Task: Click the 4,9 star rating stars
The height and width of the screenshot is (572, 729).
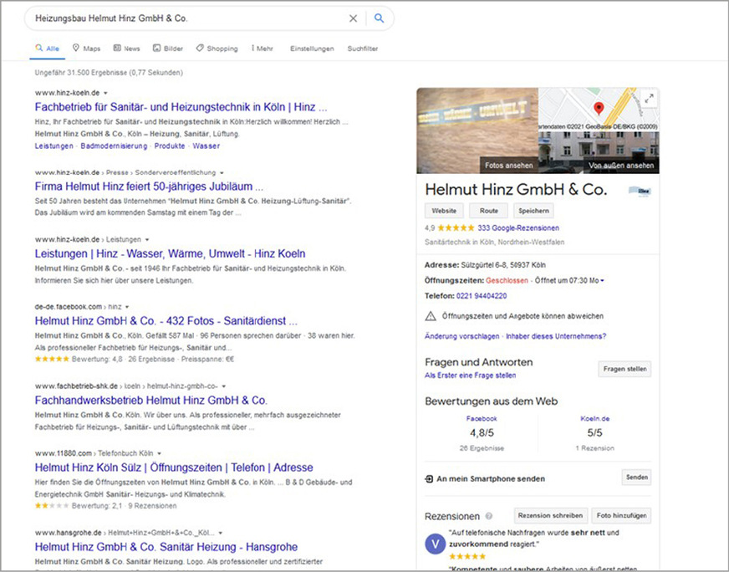Action: tap(456, 228)
